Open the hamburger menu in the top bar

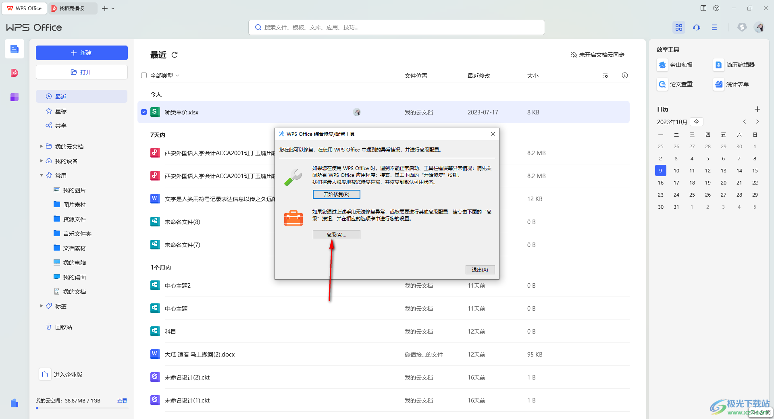pyautogui.click(x=714, y=27)
